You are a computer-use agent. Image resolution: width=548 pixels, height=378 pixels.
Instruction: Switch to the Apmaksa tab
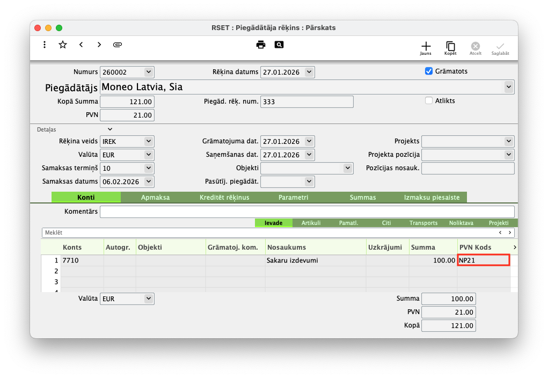(155, 198)
